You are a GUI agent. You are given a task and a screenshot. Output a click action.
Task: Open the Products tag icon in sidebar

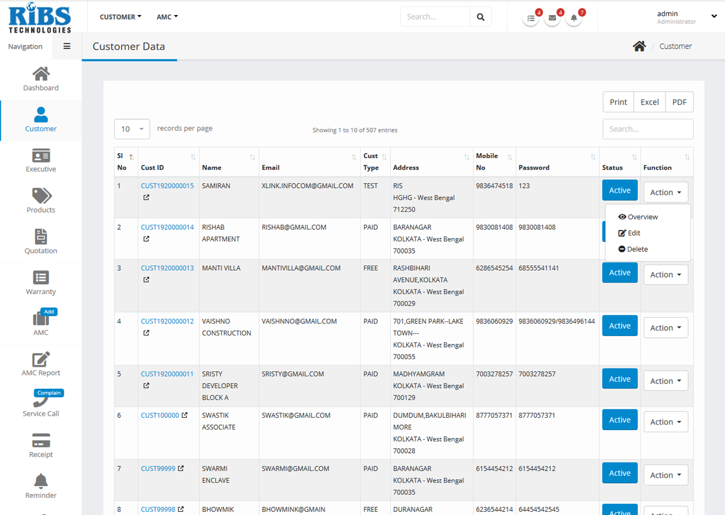tap(41, 196)
